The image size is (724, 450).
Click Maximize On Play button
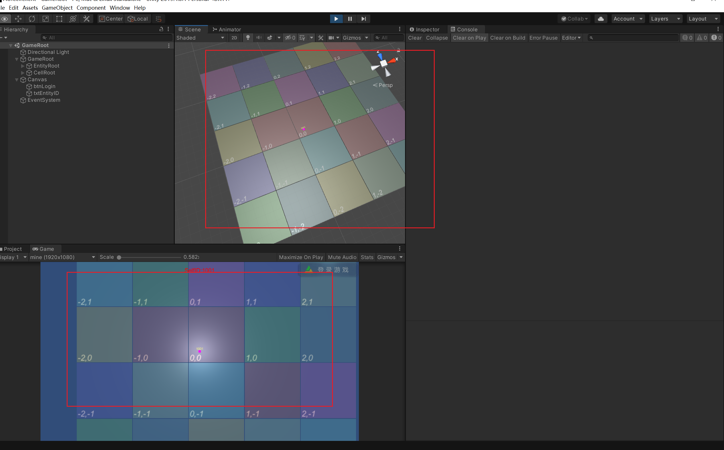[301, 257]
